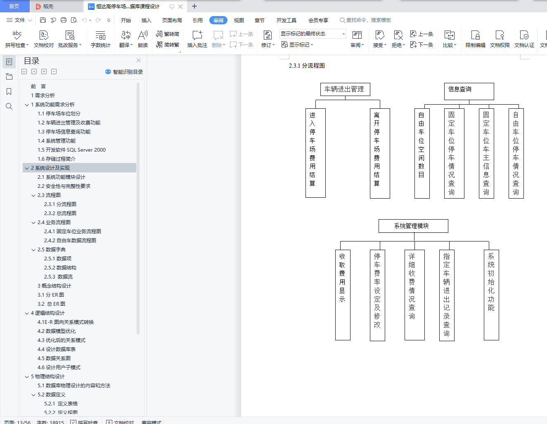Click the 查找命令、搜索模板 search field
The height and width of the screenshot is (424, 547).
[x=365, y=20]
